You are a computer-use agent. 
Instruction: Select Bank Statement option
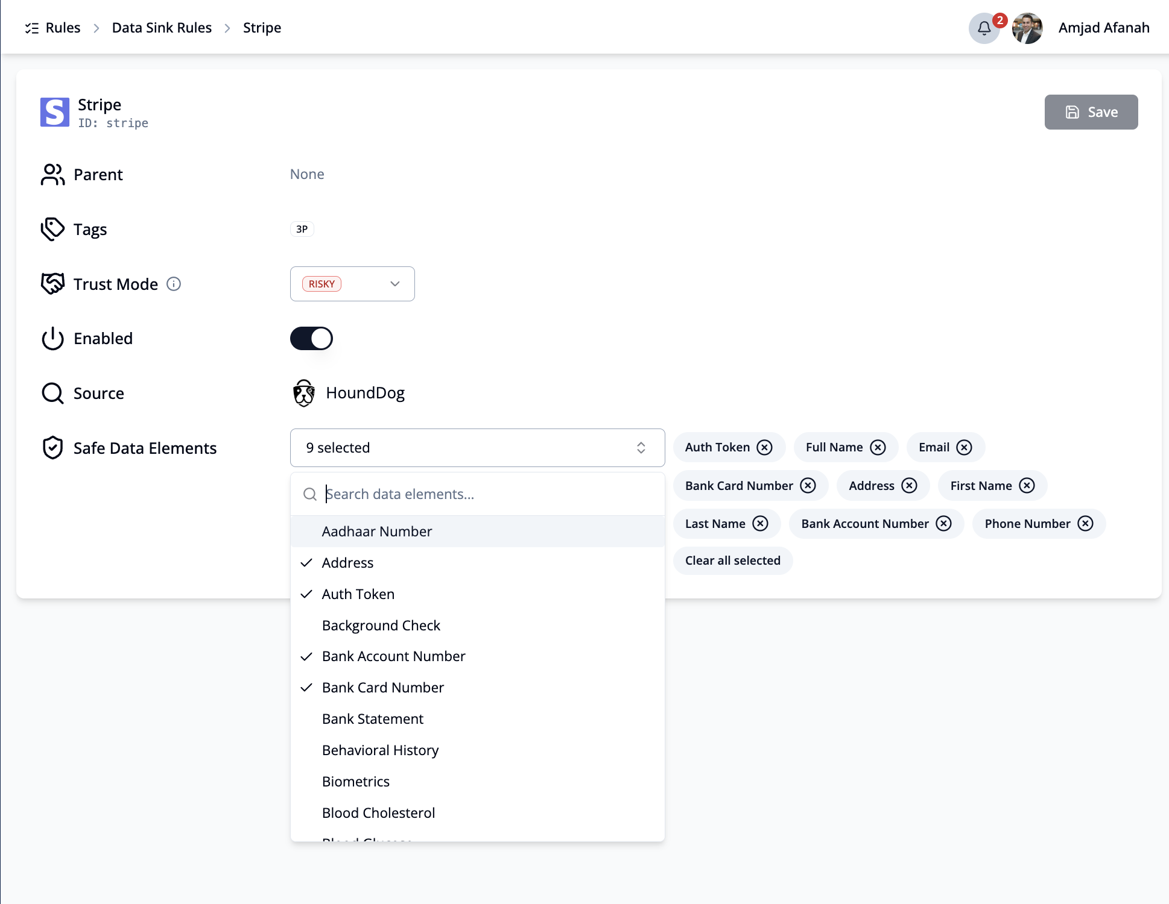coord(478,719)
